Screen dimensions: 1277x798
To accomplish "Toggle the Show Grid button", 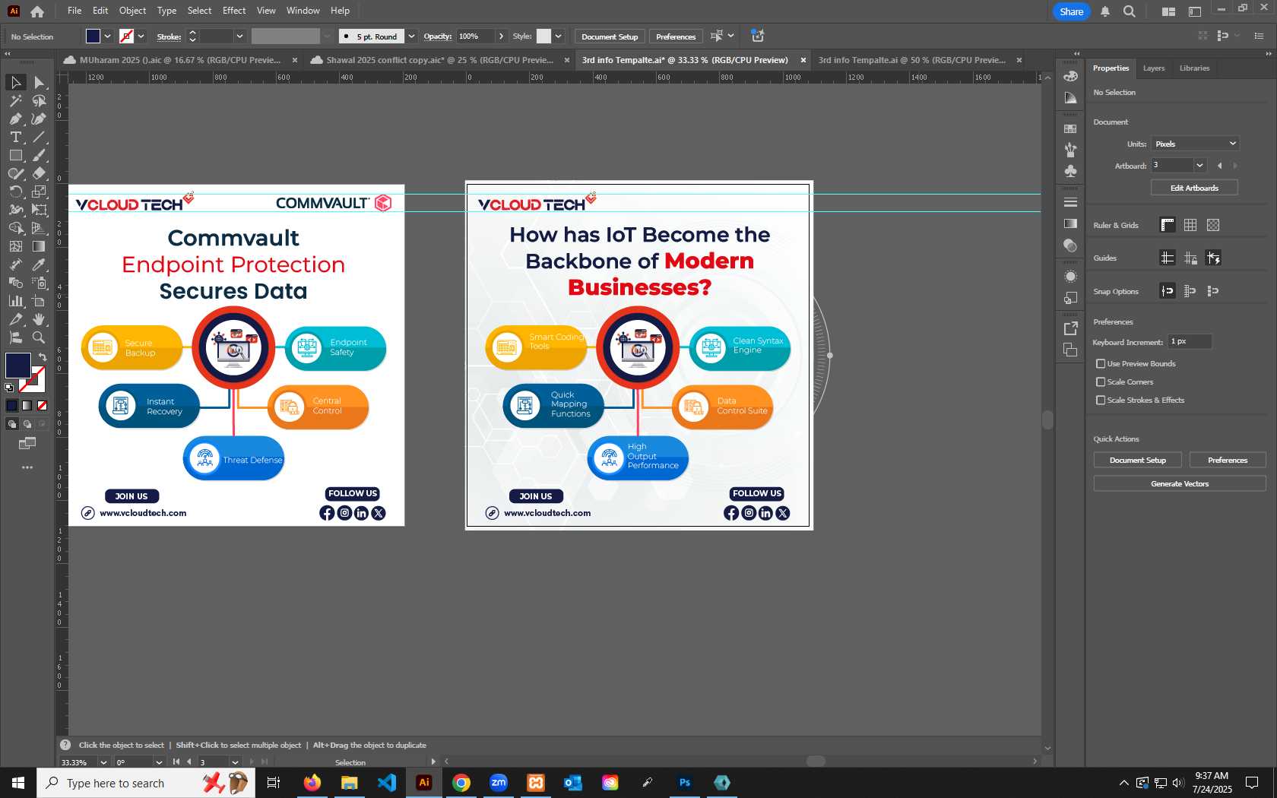I will point(1190,225).
